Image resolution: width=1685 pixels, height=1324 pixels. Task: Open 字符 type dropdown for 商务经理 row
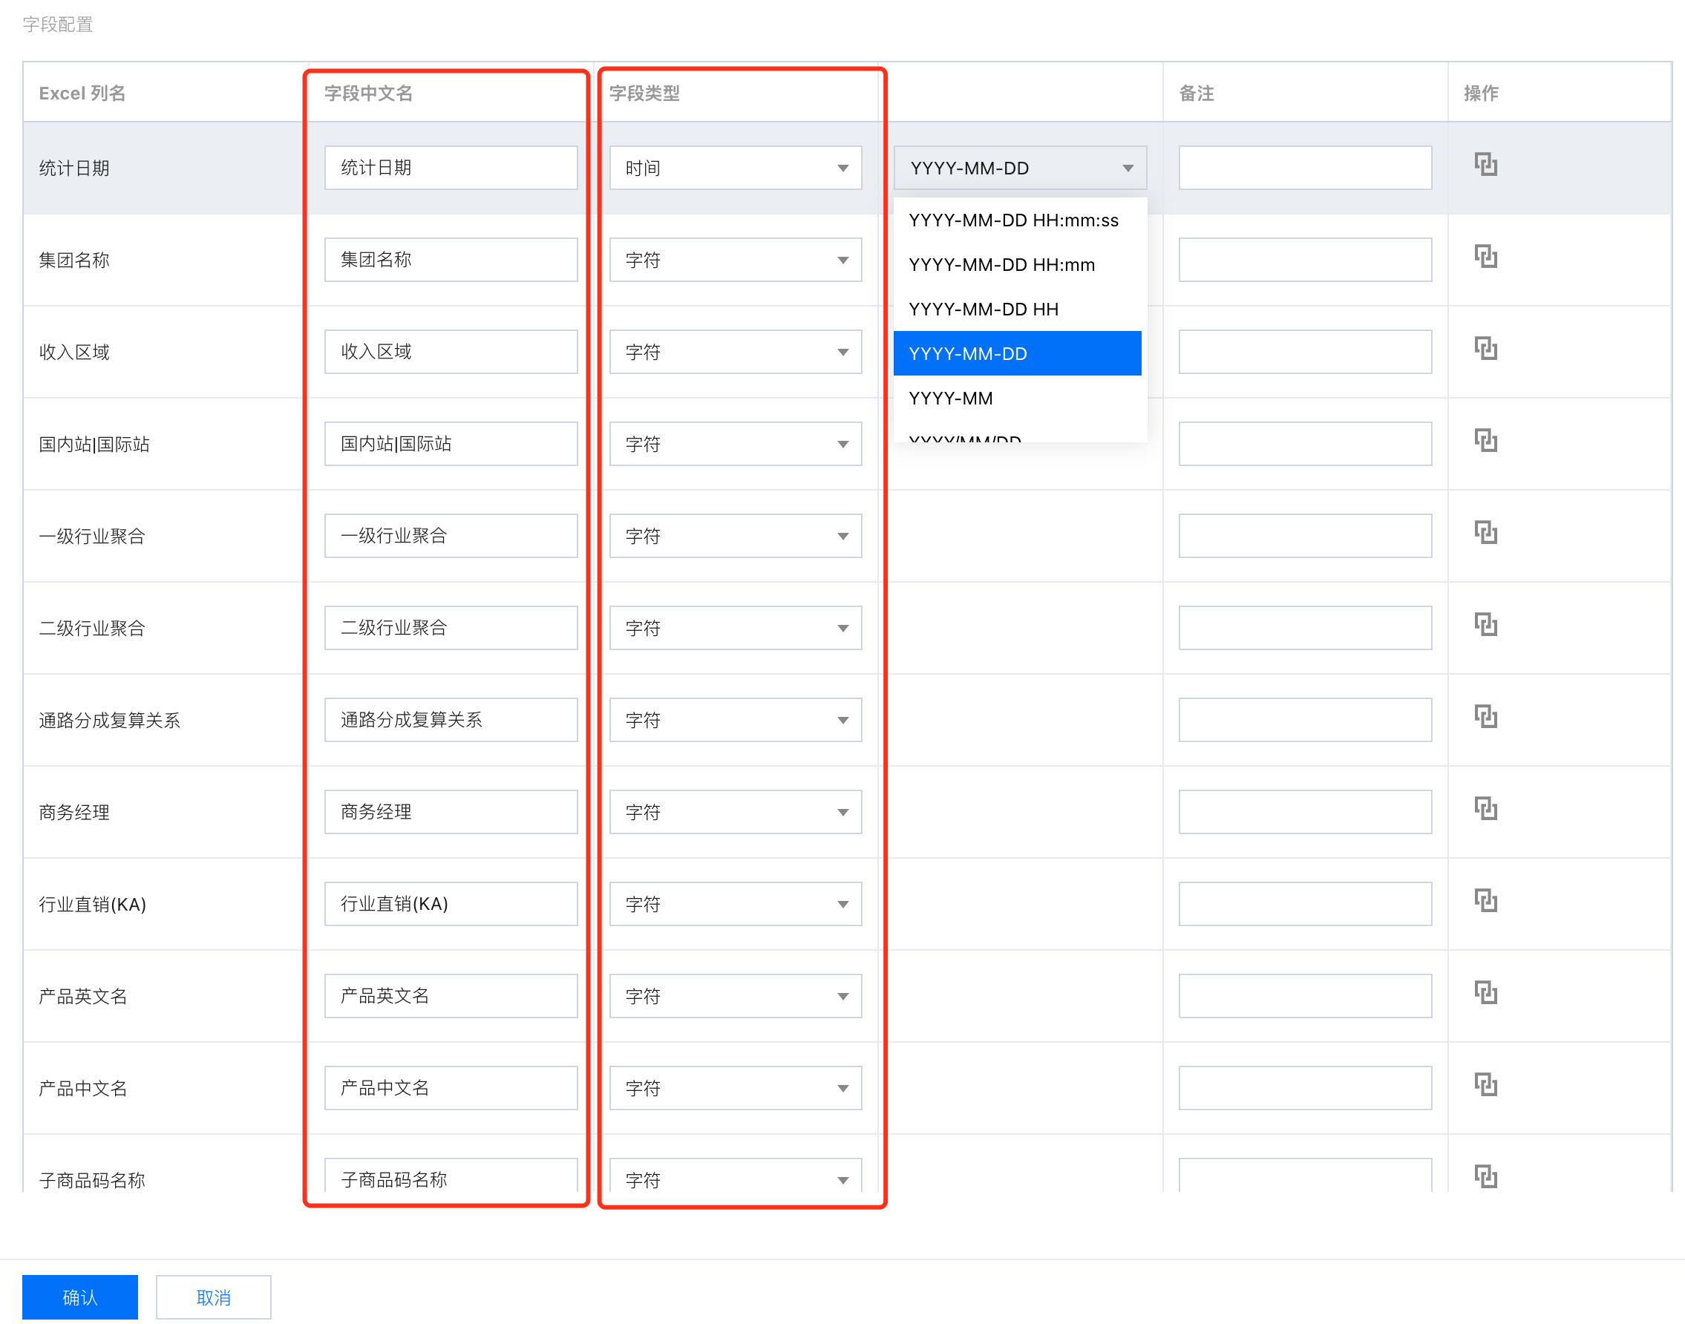735,813
